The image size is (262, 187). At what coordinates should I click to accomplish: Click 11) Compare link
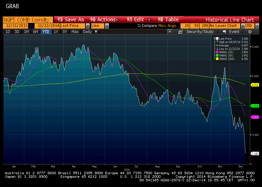[x=147, y=26]
